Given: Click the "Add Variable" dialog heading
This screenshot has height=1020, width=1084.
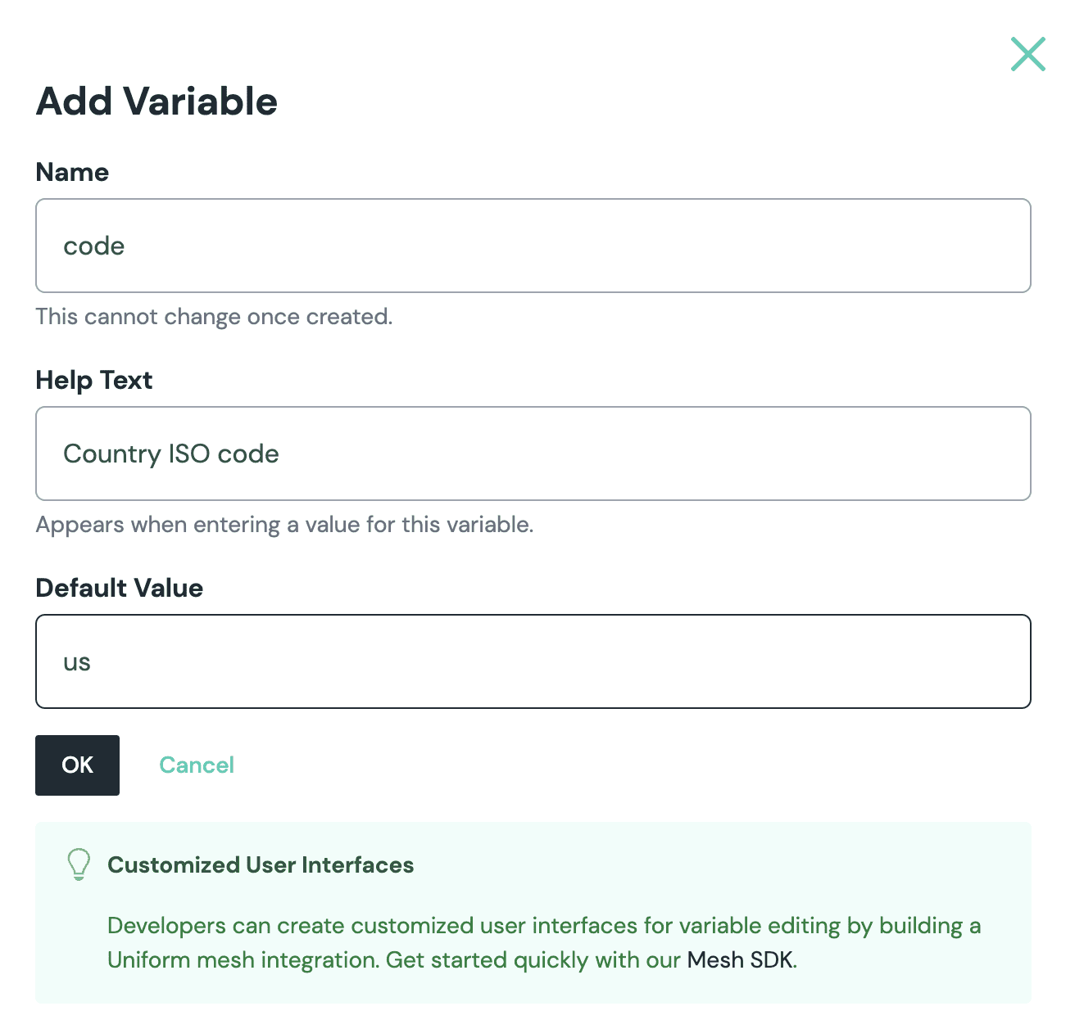Looking at the screenshot, I should (x=156, y=102).
